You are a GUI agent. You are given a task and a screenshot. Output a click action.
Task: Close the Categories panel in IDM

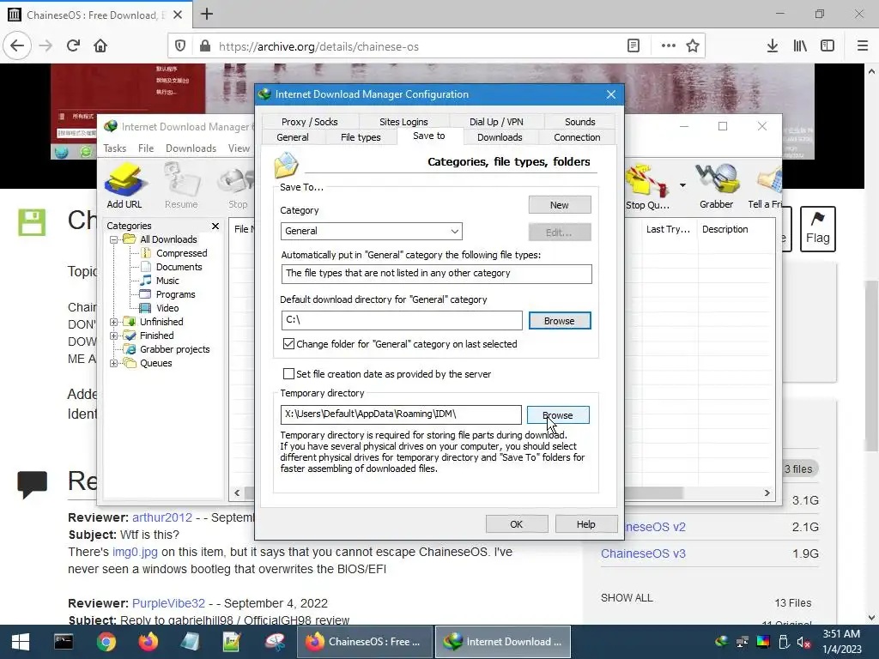215,226
